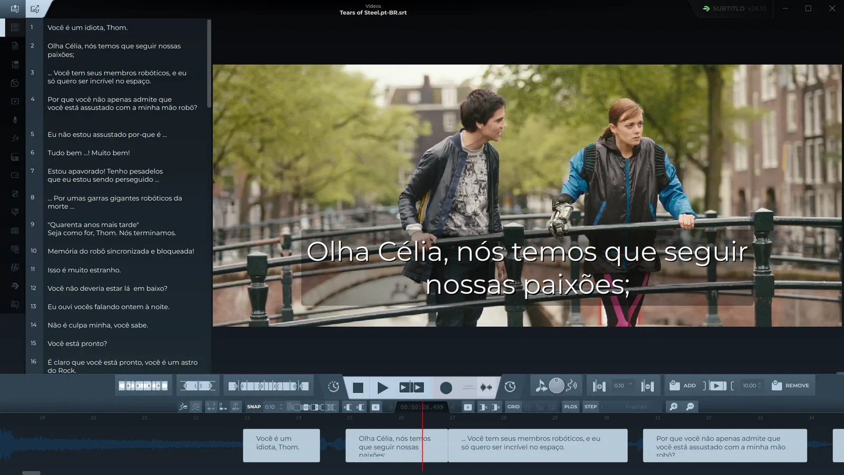Click the REMOVE subtitle button
Screen dimensions: 844x475
(x=790, y=385)
